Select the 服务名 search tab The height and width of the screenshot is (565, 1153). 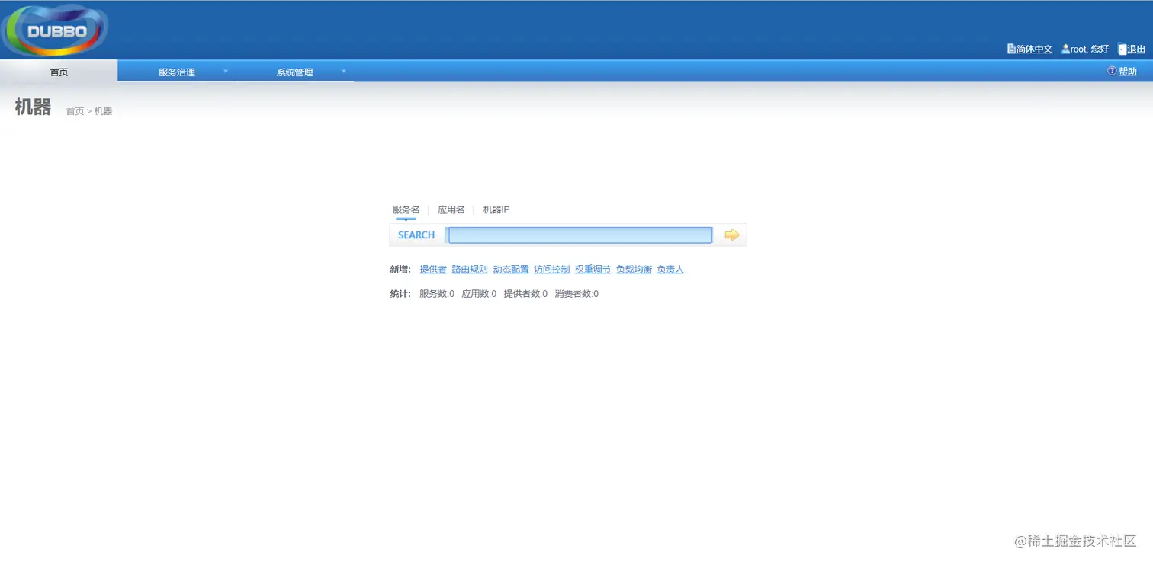406,209
